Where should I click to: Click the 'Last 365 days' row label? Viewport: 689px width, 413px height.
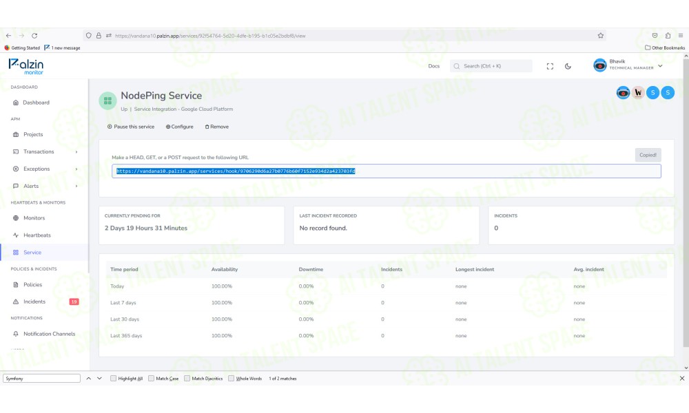pyautogui.click(x=126, y=336)
